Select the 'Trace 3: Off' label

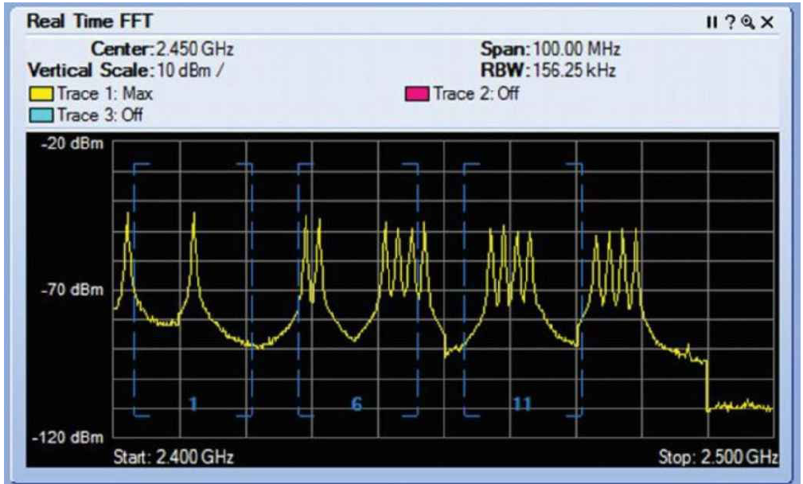point(99,115)
